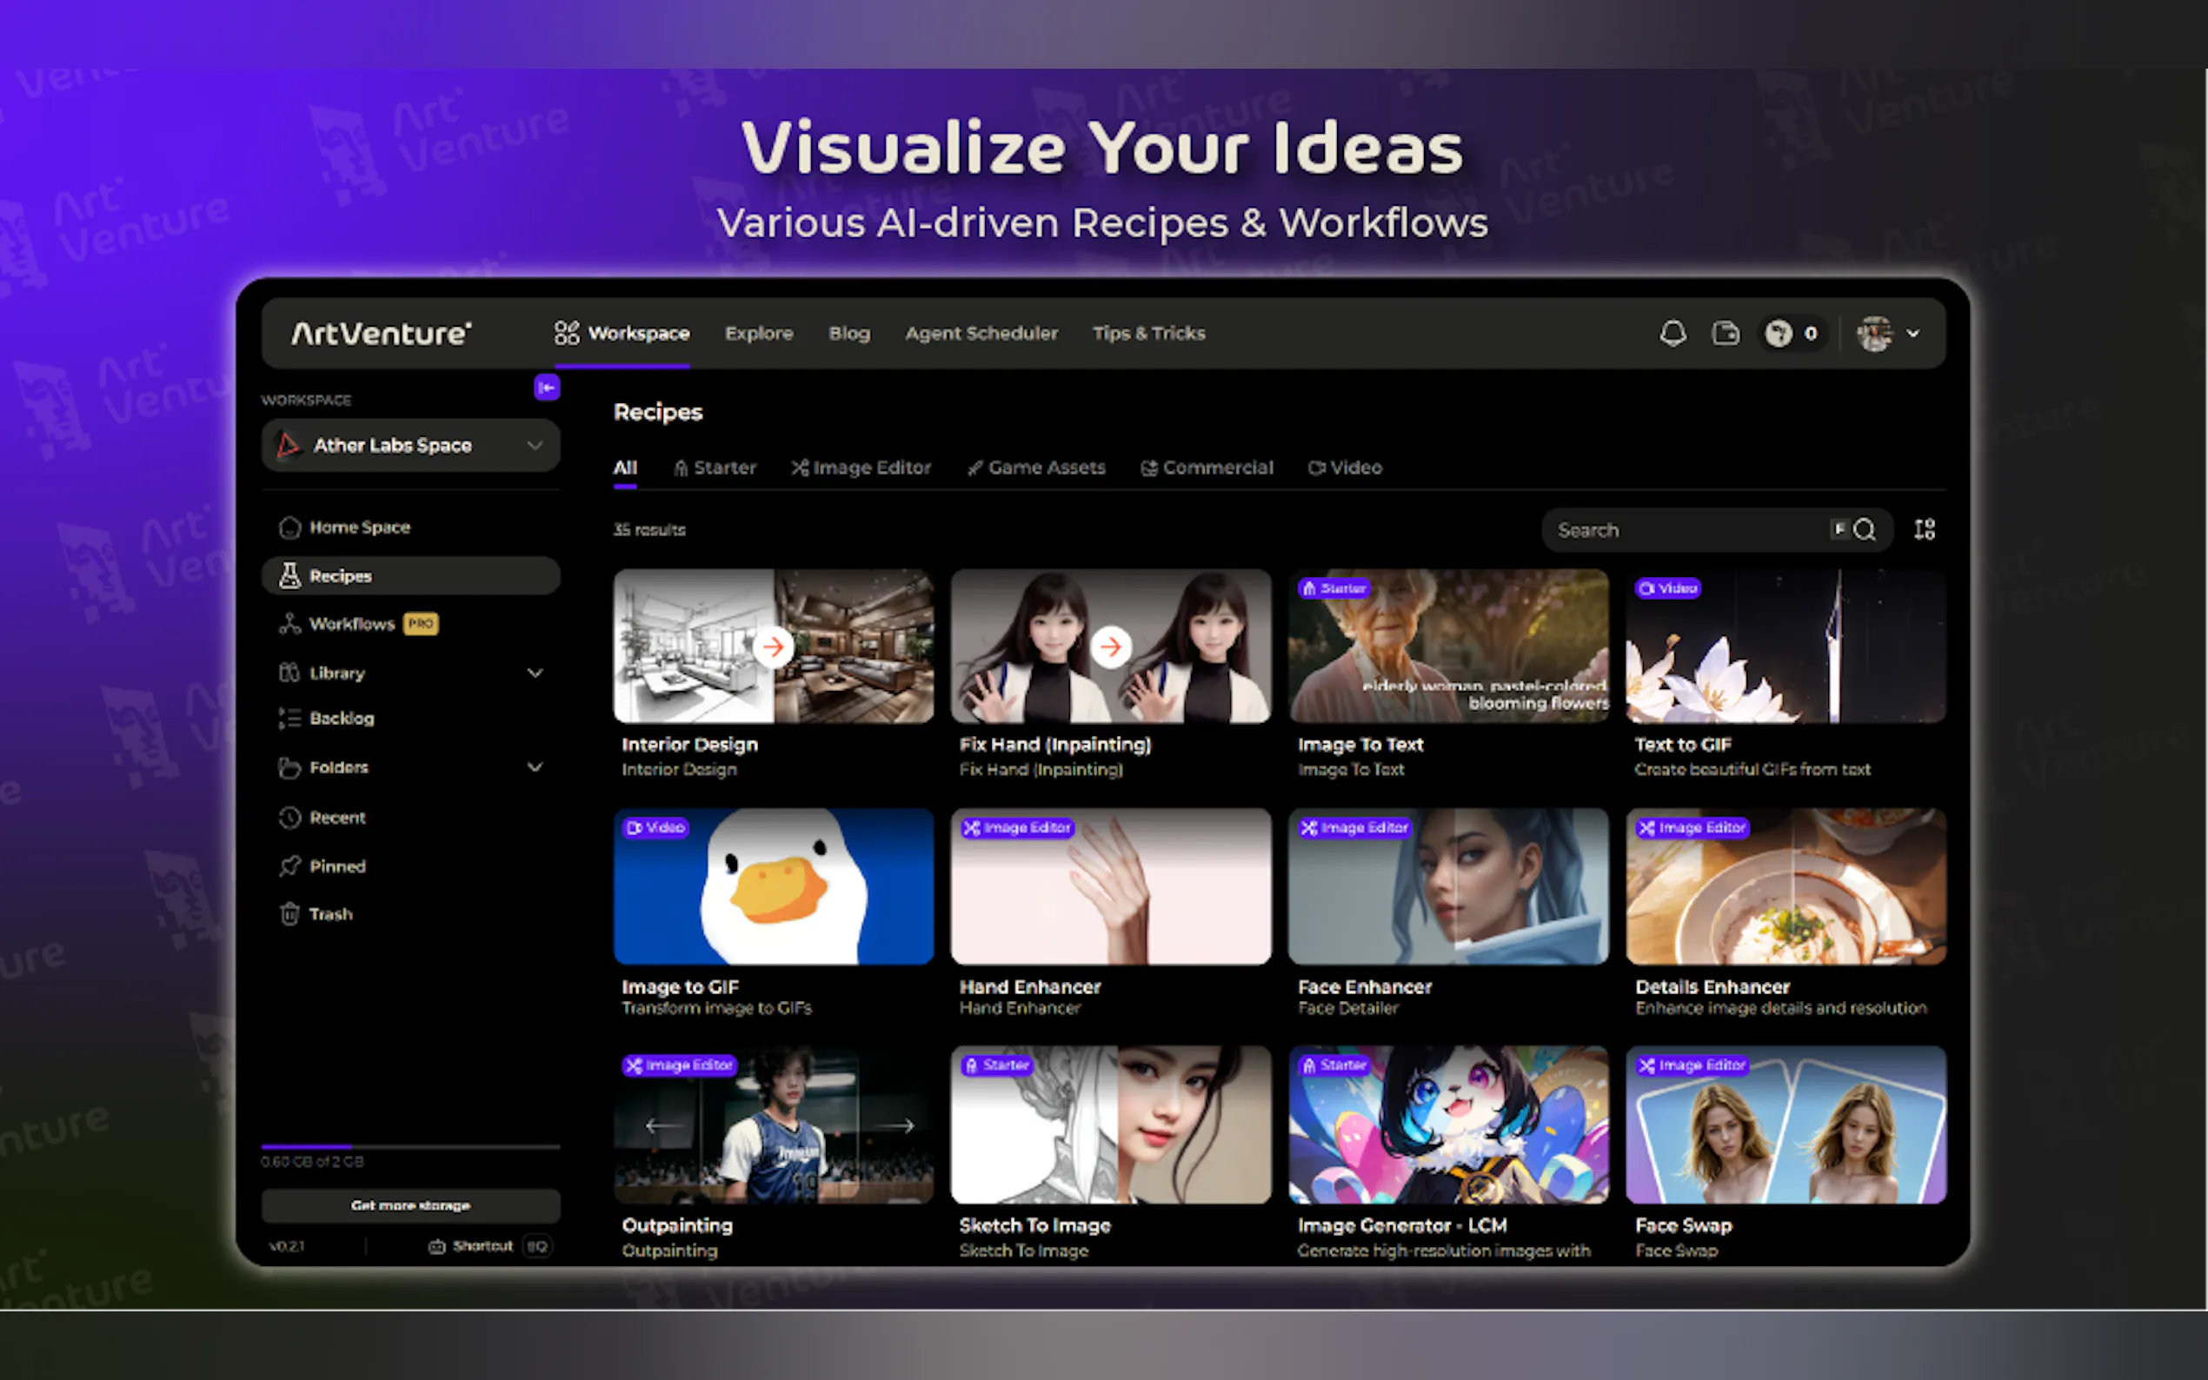Switch to the Image Editor recipes tab
This screenshot has width=2208, height=1380.
click(x=861, y=468)
